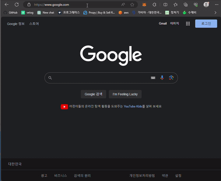Start voice search with microphone icon
The height and width of the screenshot is (181, 221).
tap(162, 78)
